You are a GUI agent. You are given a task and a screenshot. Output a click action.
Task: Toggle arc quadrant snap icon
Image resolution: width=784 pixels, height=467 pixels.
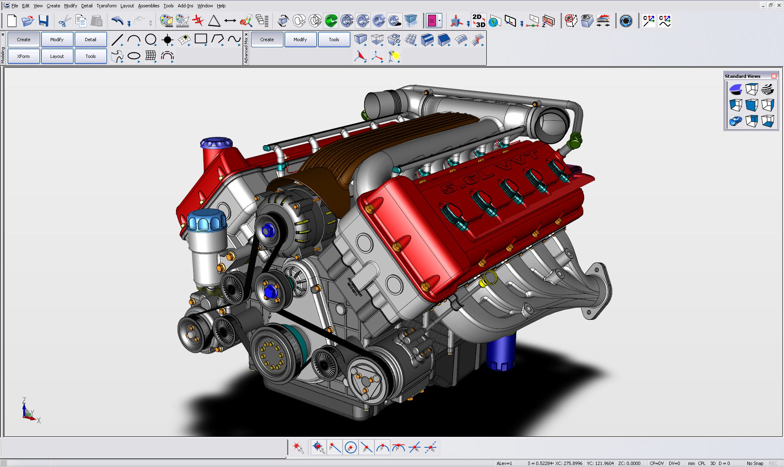pos(382,447)
